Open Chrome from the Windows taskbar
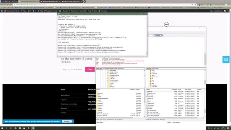The width and height of the screenshot is (231, 130). click(15, 128)
